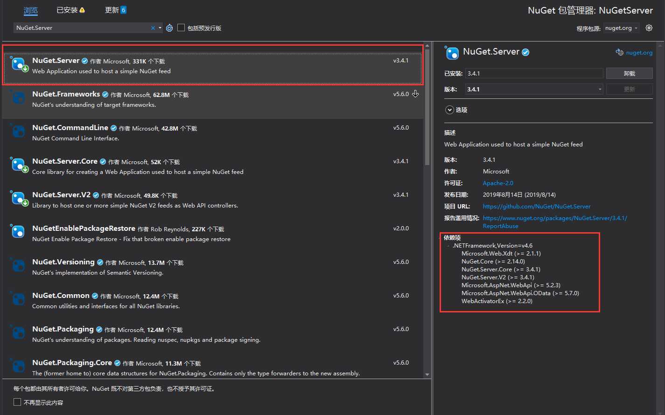Image resolution: width=665 pixels, height=415 pixels.
Task: Open the nuget.org link in details header
Action: pyautogui.click(x=639, y=53)
